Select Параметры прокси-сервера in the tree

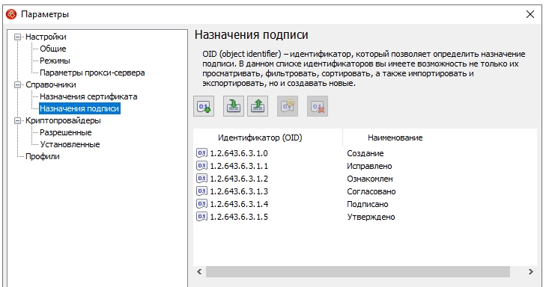tap(92, 72)
